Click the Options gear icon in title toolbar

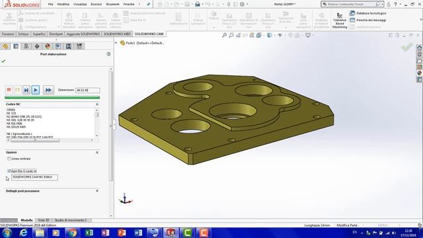tap(242, 4)
